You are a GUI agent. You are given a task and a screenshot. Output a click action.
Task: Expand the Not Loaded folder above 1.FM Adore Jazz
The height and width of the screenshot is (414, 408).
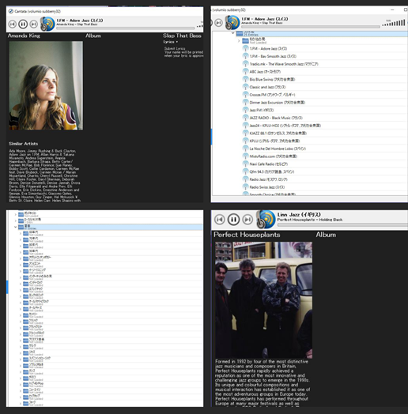tap(239, 41)
